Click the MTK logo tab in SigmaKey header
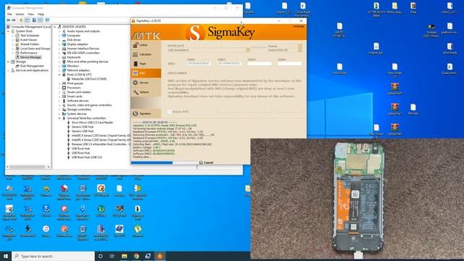This screenshot has height=261, width=464. pyautogui.click(x=146, y=36)
